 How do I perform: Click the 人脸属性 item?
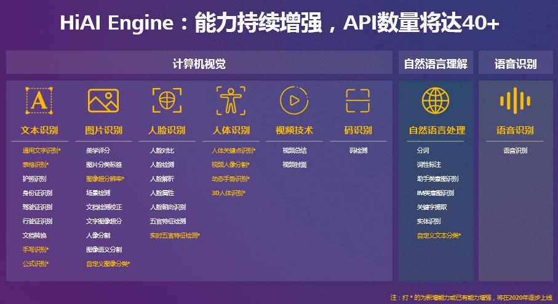point(162,193)
